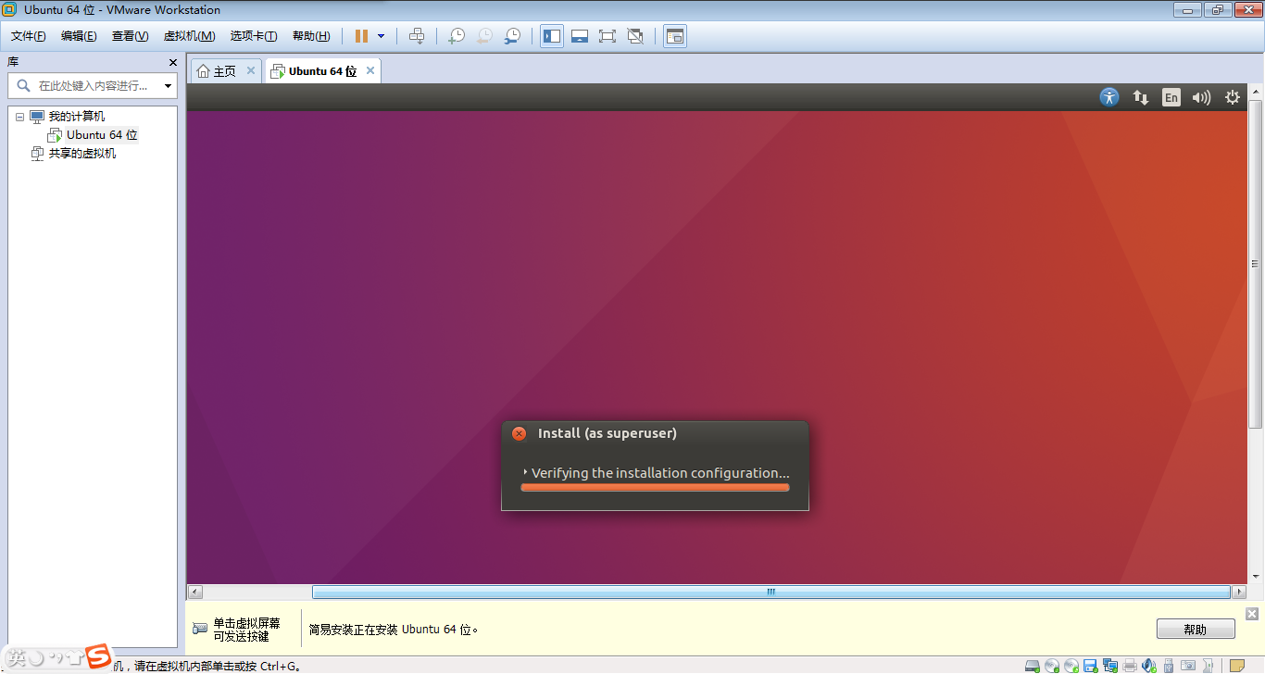Click the sound card status icon
The height and width of the screenshot is (674, 1265).
pos(1149,665)
